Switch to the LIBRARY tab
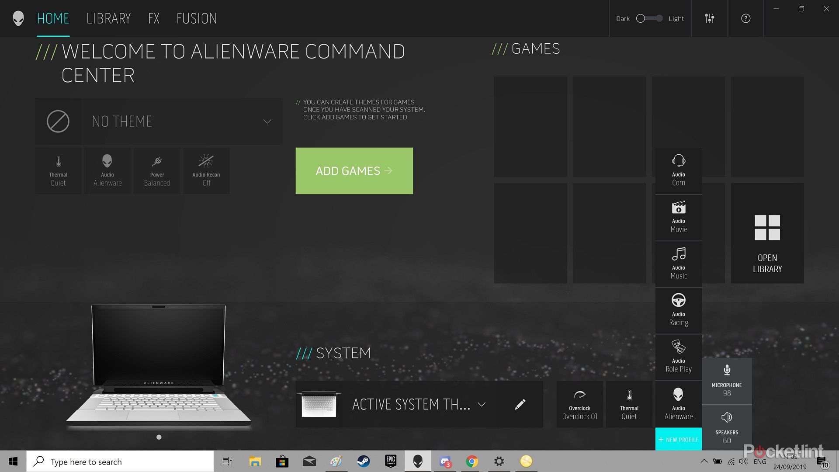 coord(109,18)
